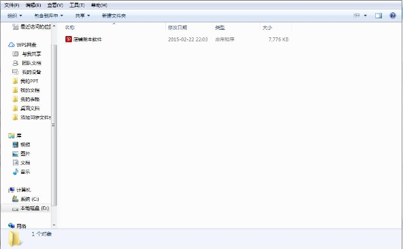Click the status bar text 1 个对象
Screen dimensions: 403x249
(41, 234)
